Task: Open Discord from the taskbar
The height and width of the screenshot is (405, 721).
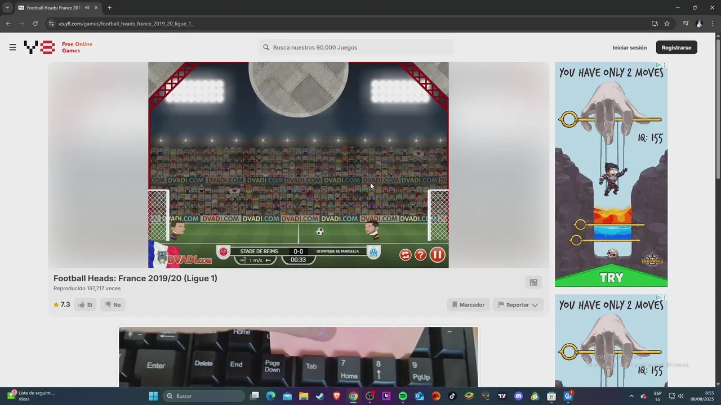Action: click(519, 396)
